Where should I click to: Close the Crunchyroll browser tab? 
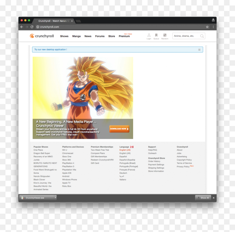pos(72,21)
